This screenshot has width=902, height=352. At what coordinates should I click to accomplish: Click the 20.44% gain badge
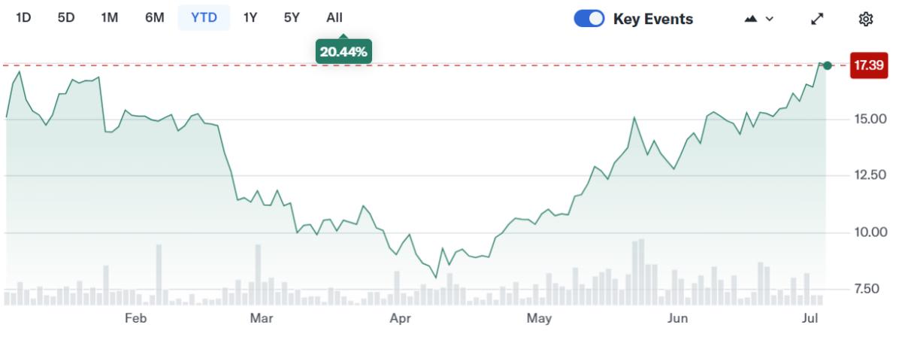(343, 51)
